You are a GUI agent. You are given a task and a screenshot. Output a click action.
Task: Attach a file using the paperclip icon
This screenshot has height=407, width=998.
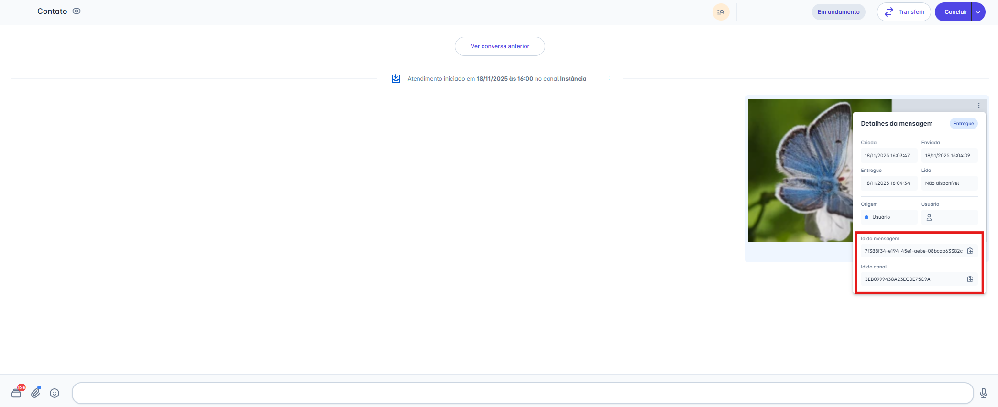(x=36, y=393)
